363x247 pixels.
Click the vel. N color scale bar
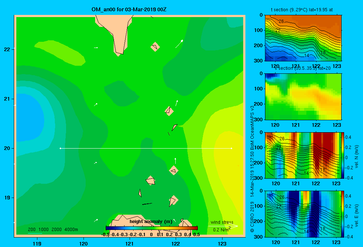(x=343, y=155)
